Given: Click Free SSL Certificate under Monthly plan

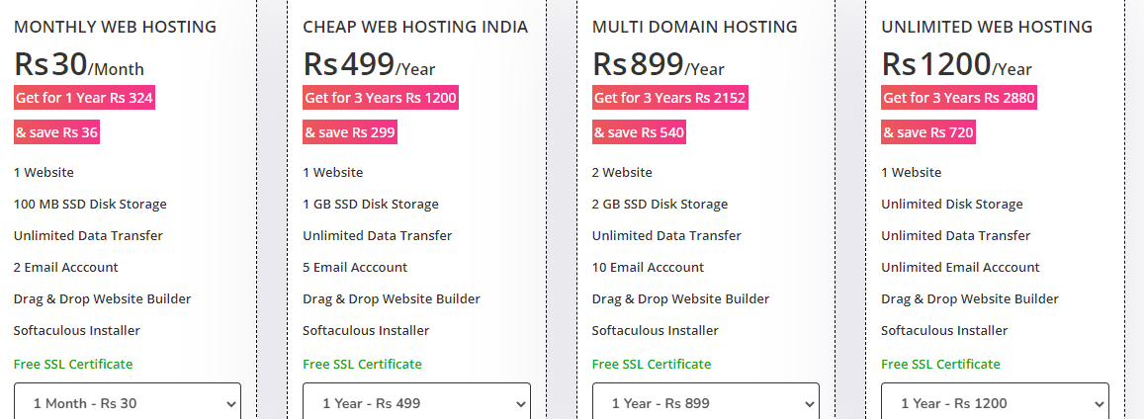Looking at the screenshot, I should point(73,364).
